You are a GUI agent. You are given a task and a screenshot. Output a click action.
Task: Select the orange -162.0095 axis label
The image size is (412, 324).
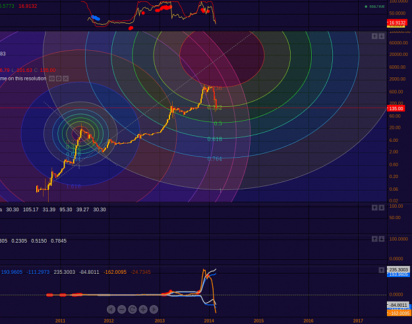pos(399,313)
